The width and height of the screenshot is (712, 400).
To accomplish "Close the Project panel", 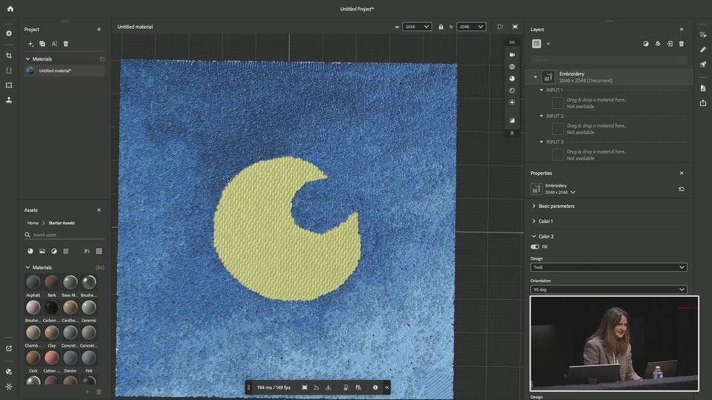I will coord(99,30).
